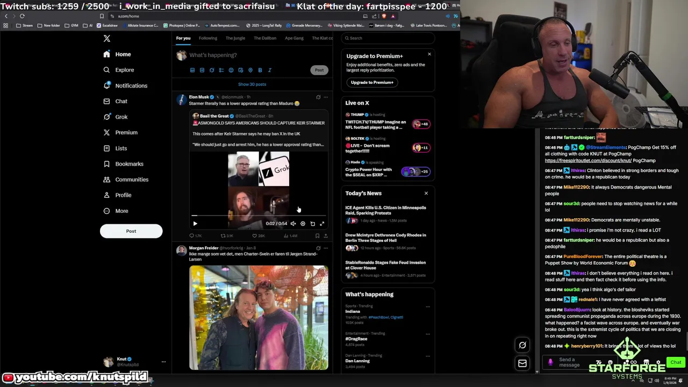The image size is (688, 387).
Task: Open the Premium page
Action: [120, 132]
